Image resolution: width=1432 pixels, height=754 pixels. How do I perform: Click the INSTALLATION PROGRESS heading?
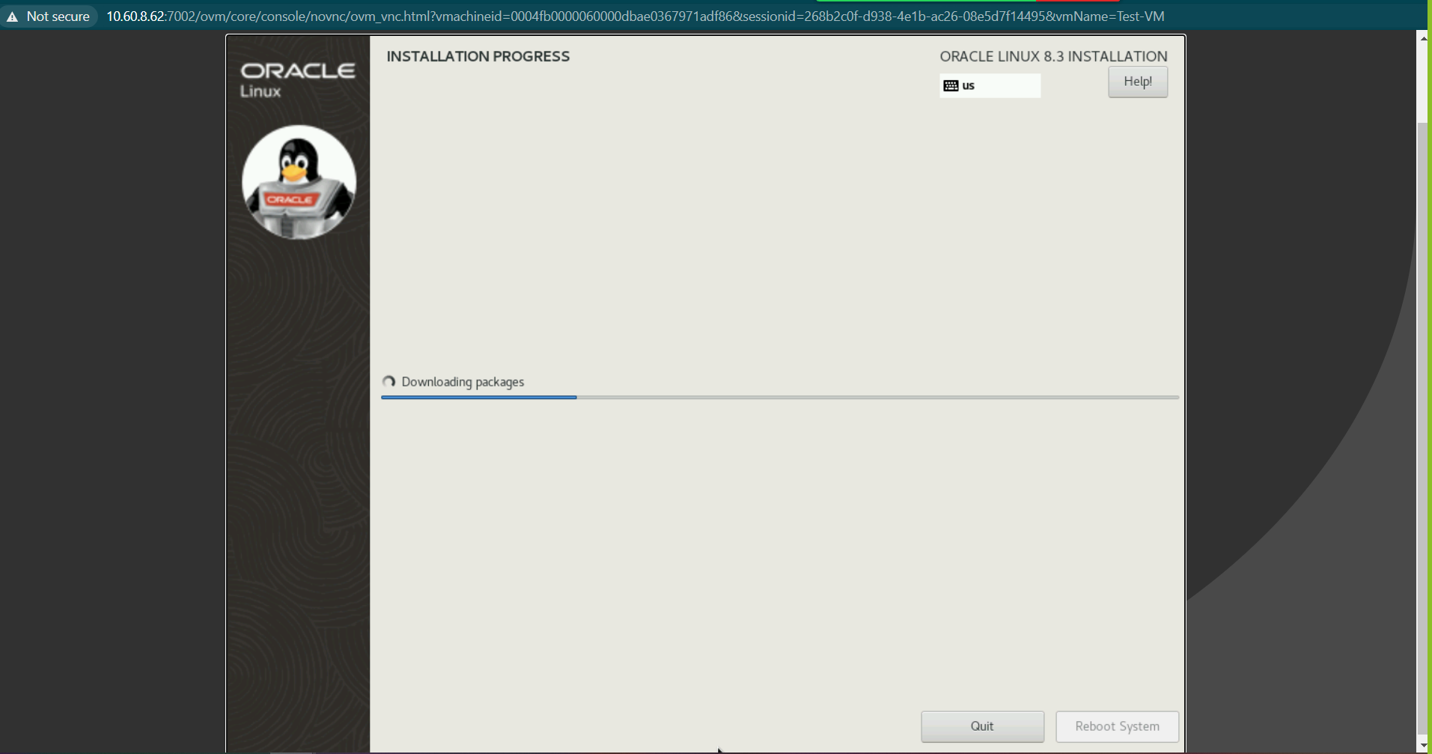[x=478, y=56]
